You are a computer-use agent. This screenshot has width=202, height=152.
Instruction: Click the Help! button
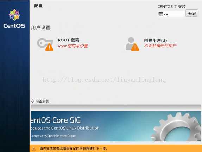tap(192, 13)
